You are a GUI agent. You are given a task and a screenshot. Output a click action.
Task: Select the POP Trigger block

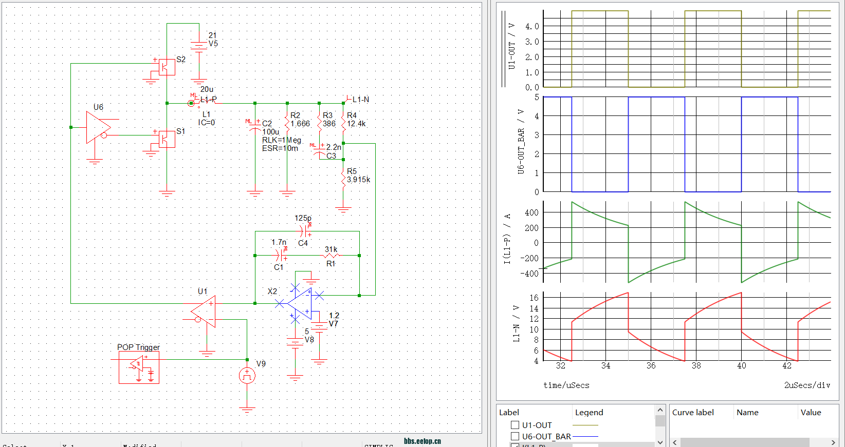139,367
